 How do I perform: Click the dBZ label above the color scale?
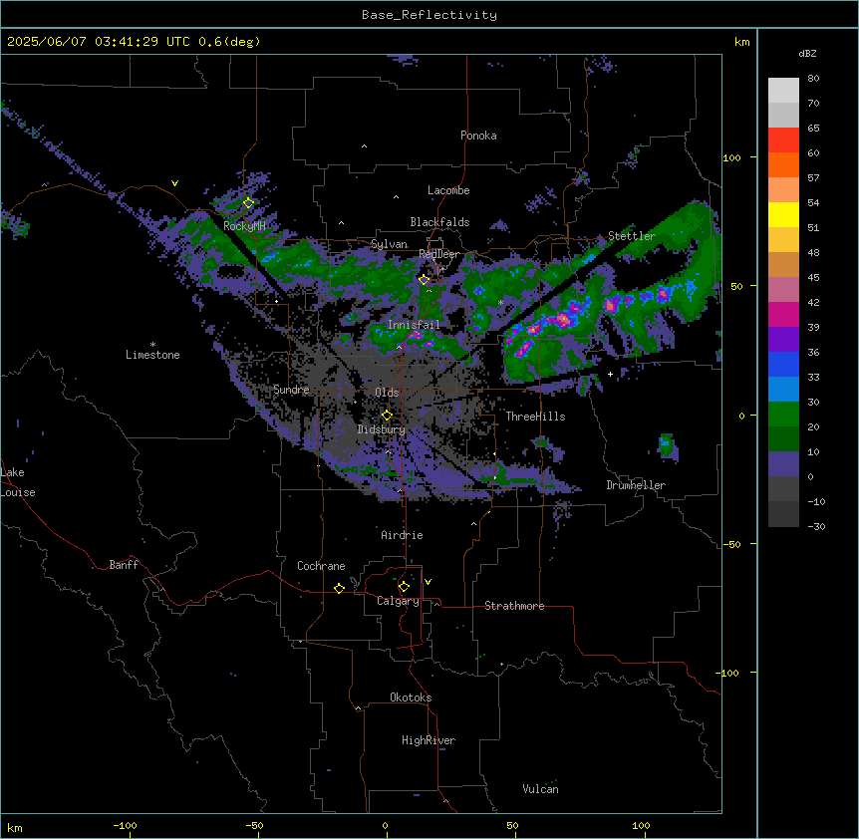coord(807,53)
